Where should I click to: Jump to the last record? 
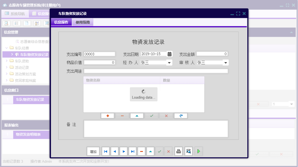point(132,151)
